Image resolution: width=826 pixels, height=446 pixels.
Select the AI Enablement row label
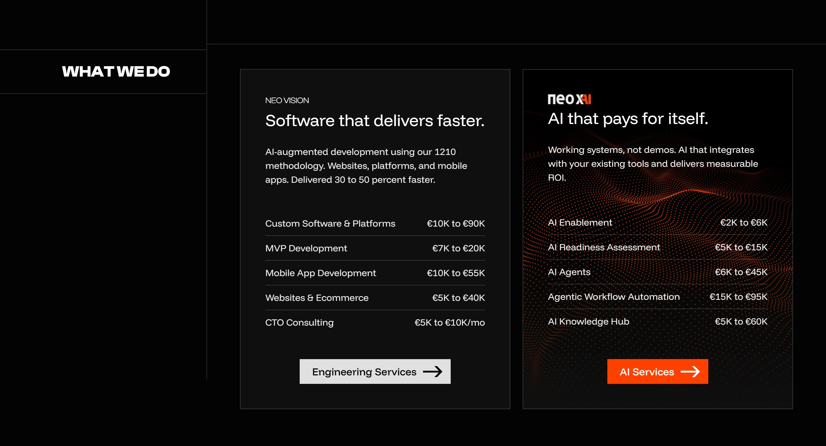(580, 222)
